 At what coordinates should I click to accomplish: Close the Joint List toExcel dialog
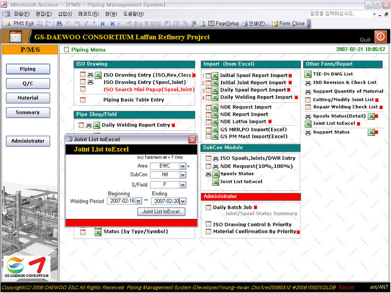tap(192, 139)
